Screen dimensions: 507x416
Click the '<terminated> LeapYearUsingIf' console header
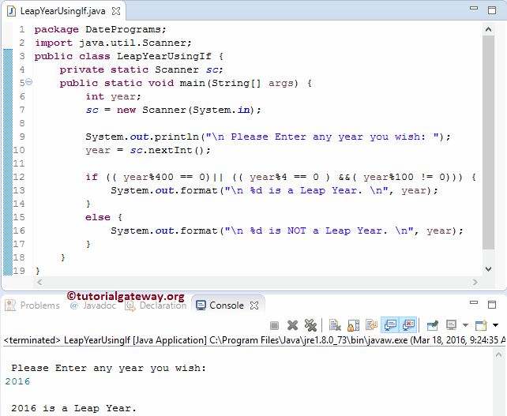pos(67,340)
